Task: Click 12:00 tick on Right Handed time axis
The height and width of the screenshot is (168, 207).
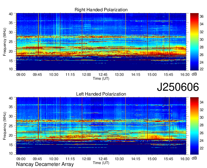Action: point(86,75)
